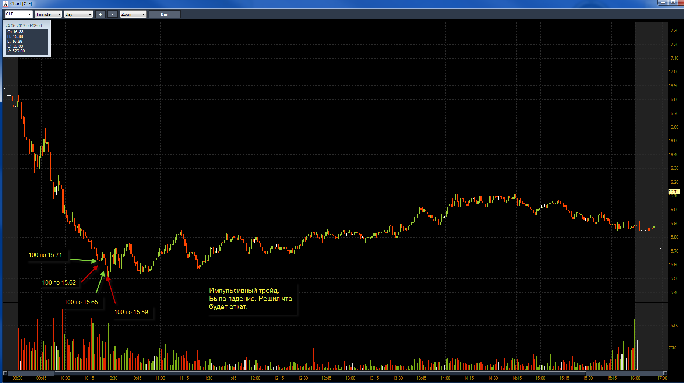Expand the Zoom dropdown menu

pos(133,14)
